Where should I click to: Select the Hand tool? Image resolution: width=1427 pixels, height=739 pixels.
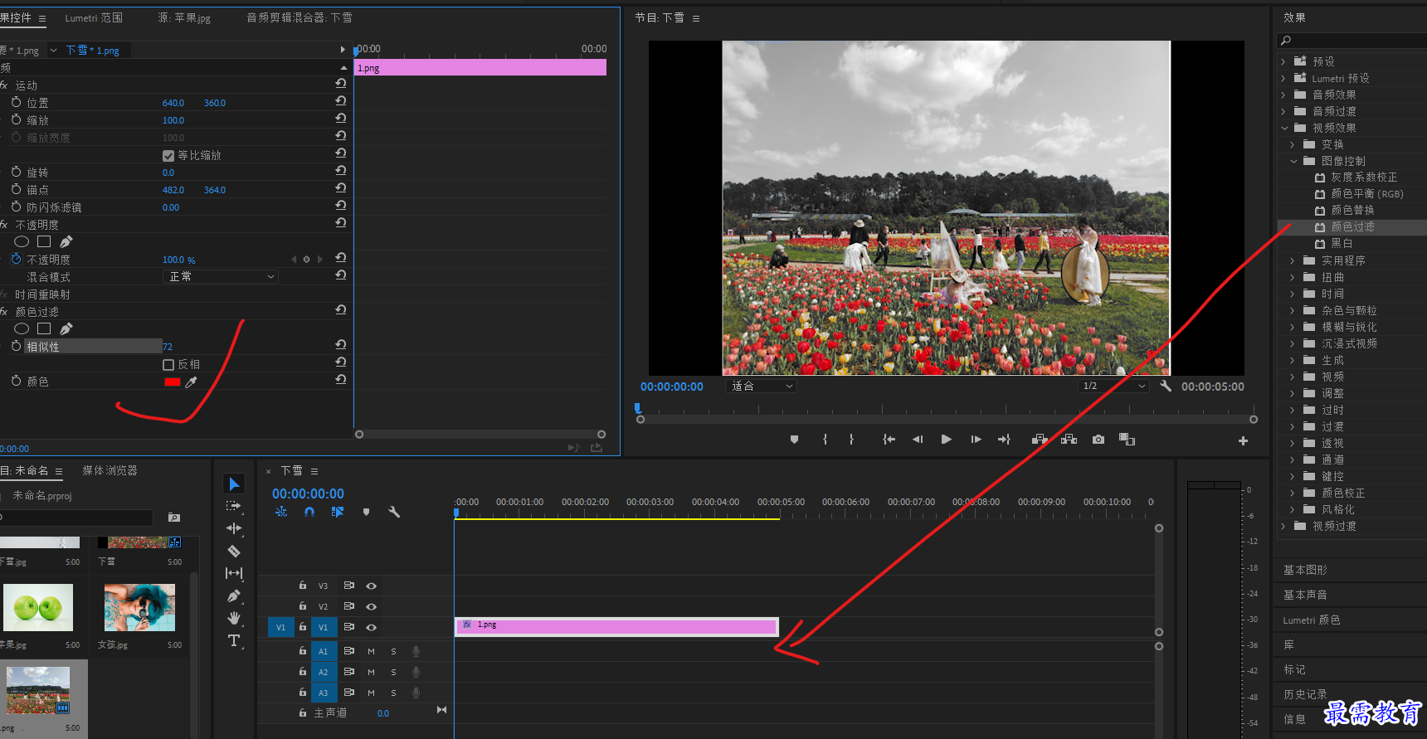tap(234, 618)
